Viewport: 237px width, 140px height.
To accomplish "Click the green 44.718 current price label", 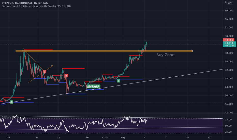I will coord(229,43).
